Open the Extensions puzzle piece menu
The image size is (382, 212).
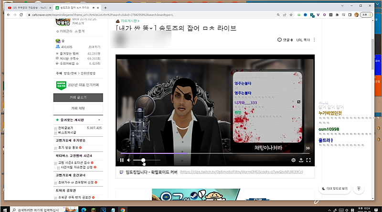click(x=337, y=15)
